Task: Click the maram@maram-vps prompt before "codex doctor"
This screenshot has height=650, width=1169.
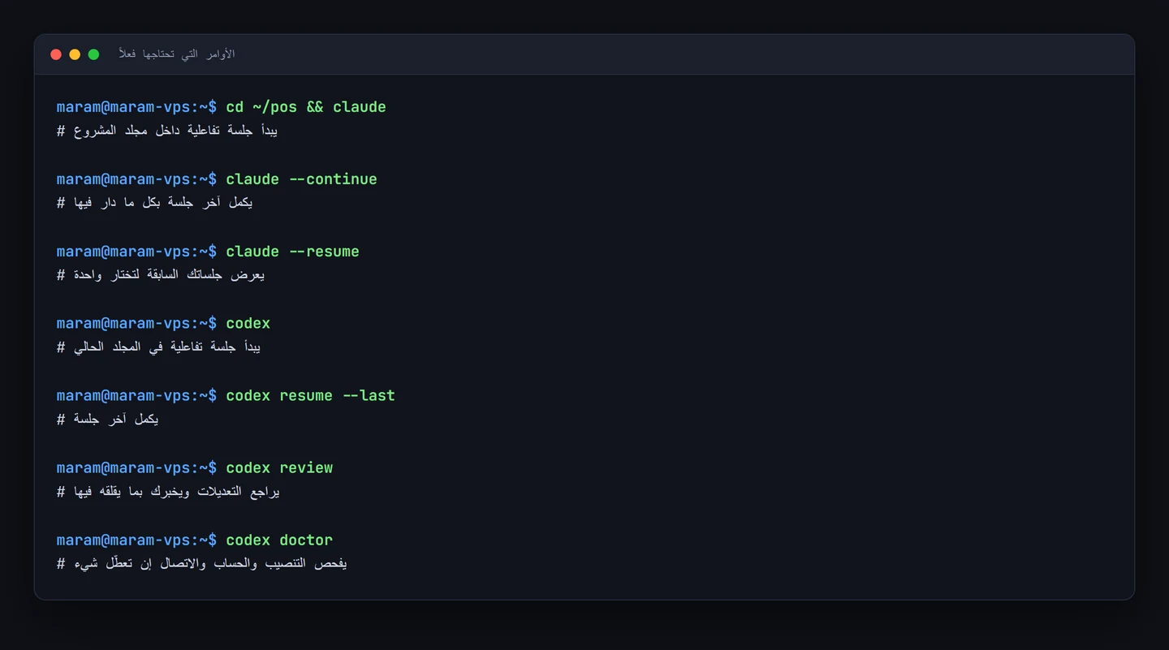Action: [x=136, y=540]
